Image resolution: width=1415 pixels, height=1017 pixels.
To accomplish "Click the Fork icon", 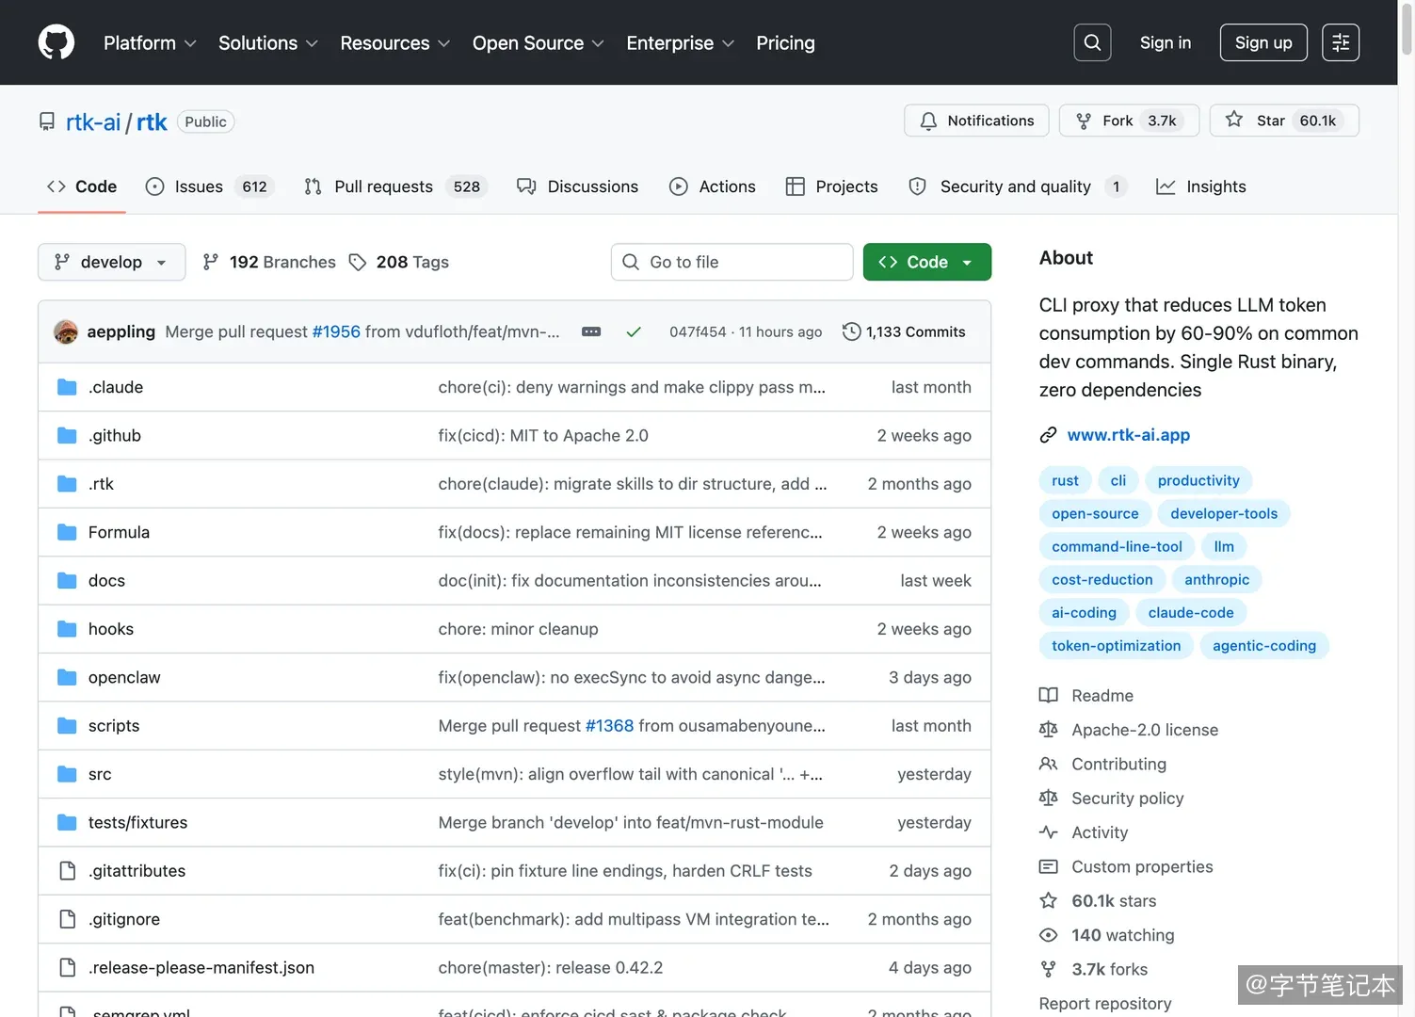I will (x=1084, y=121).
